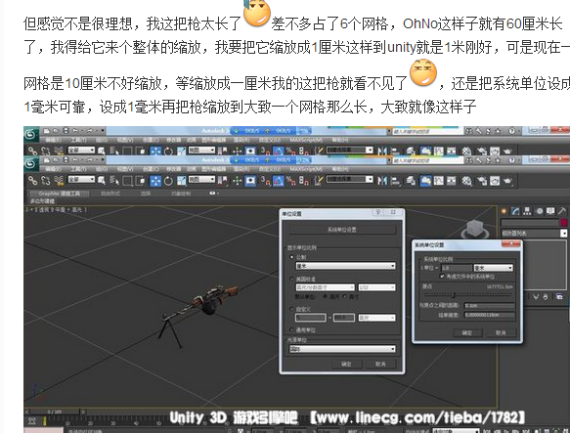This screenshot has height=434, width=570.
Task: Activate Select and Rotate in the lower toolbar
Action: coord(168,180)
